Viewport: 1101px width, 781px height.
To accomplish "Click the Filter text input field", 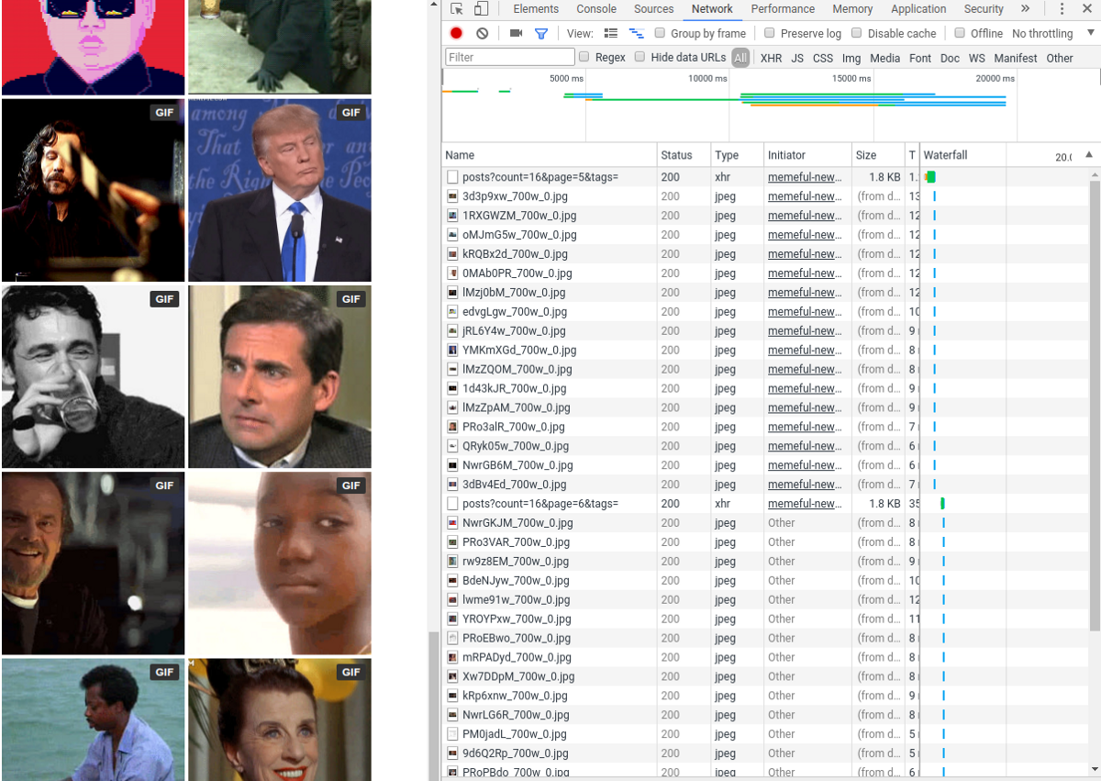I will click(x=509, y=57).
